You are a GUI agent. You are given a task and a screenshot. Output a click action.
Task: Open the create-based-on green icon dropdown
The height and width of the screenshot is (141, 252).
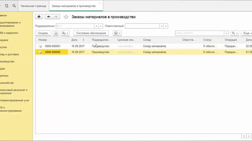[x=65, y=33]
